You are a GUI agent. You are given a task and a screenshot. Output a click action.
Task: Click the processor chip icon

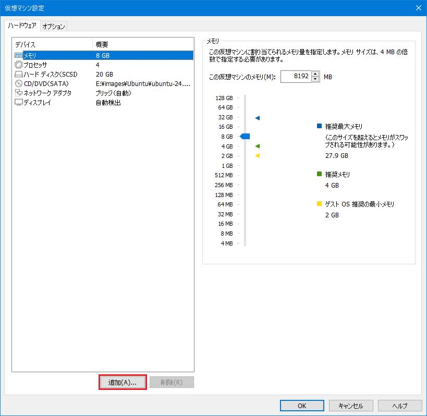(19, 65)
